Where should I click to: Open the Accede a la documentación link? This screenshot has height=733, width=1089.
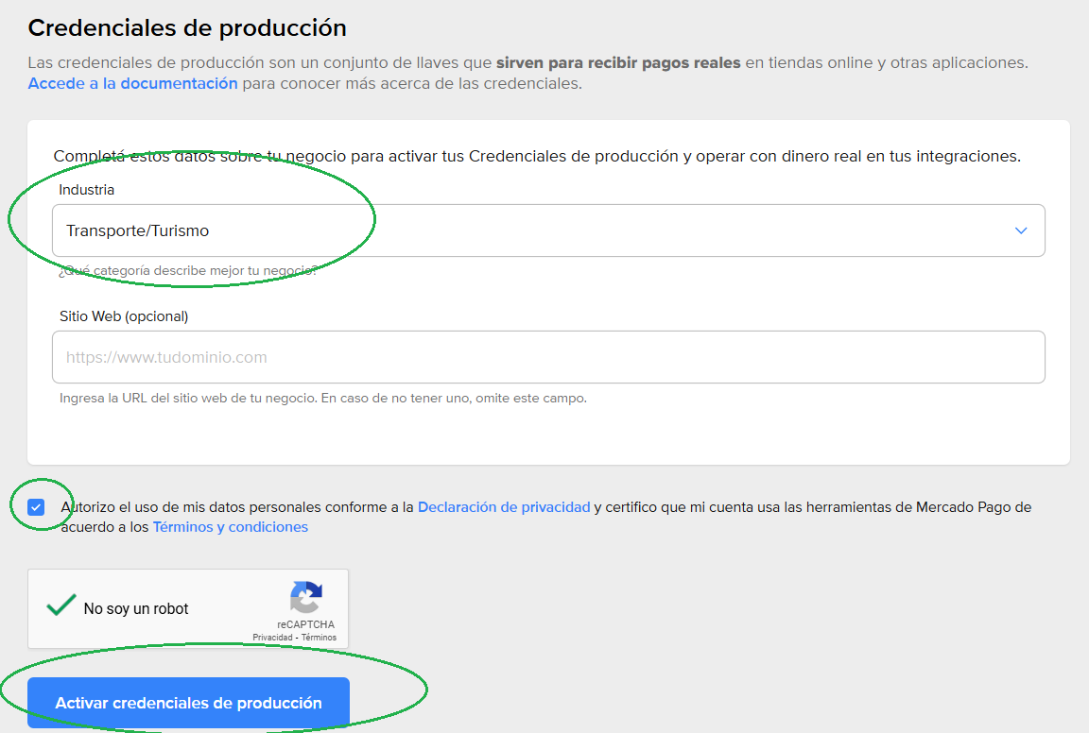pos(132,83)
